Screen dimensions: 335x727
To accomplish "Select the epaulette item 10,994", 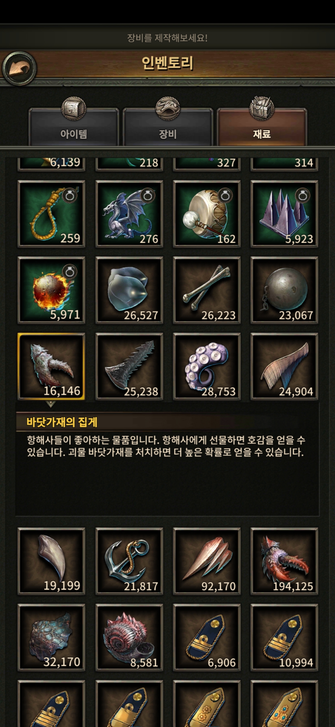I will [284, 638].
